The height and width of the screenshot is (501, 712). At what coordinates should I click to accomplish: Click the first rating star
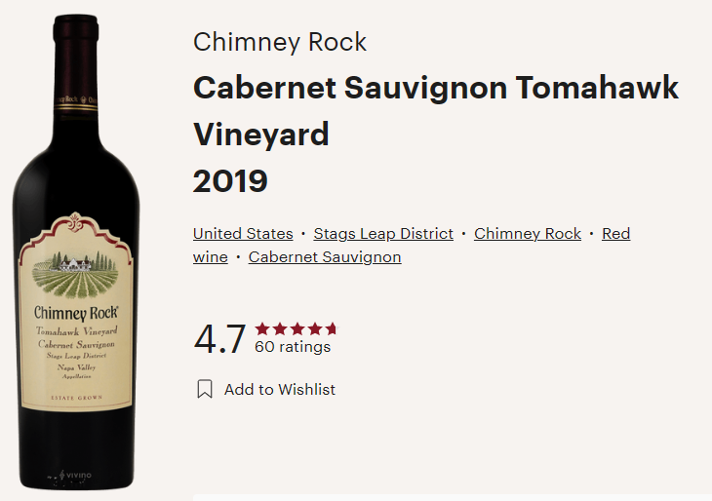(262, 328)
